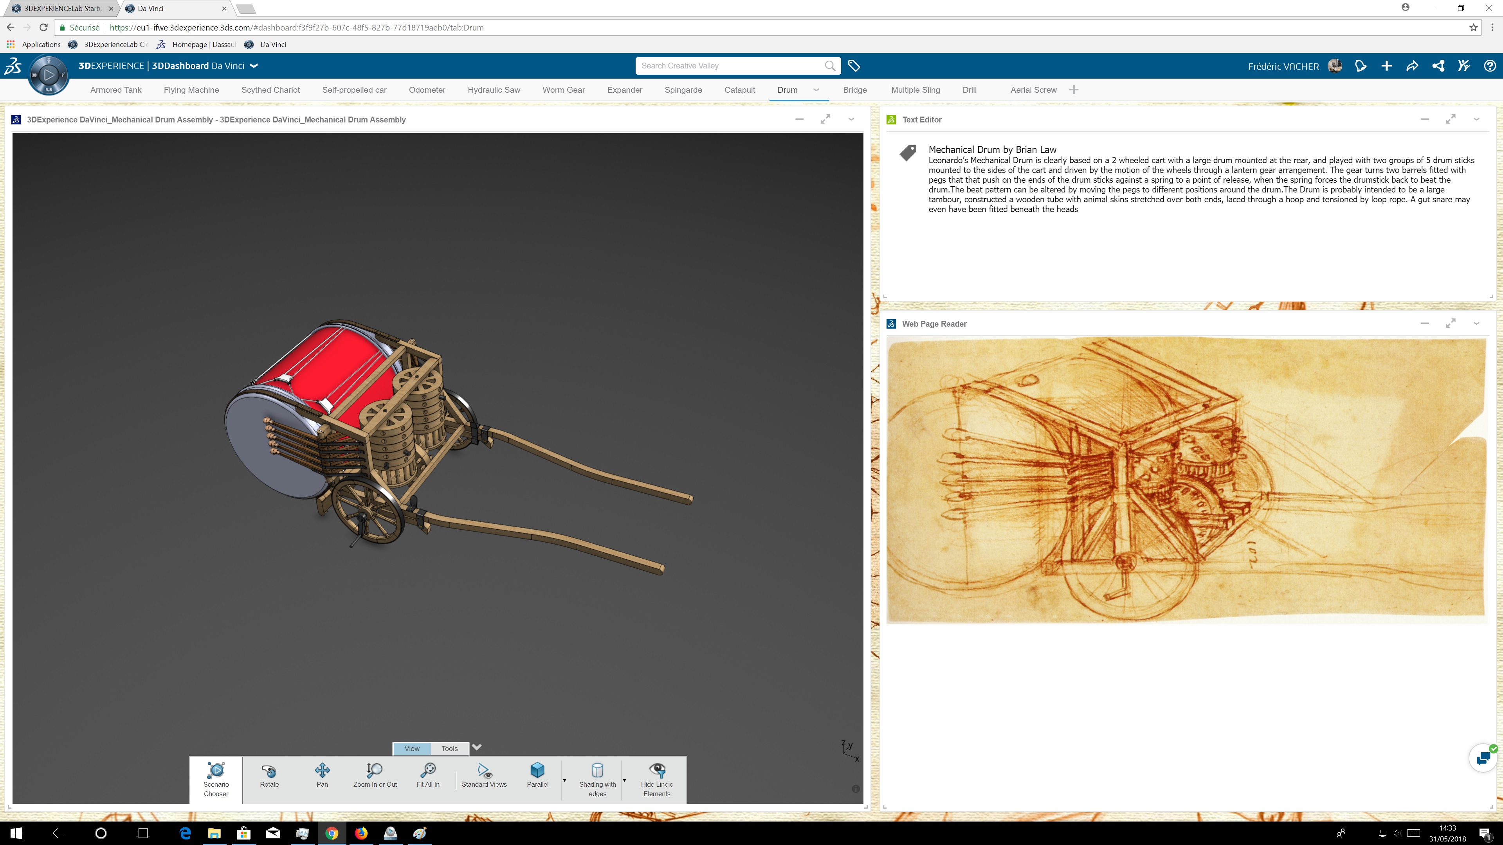
Task: Add new tab with plus button
Action: pos(1074,90)
